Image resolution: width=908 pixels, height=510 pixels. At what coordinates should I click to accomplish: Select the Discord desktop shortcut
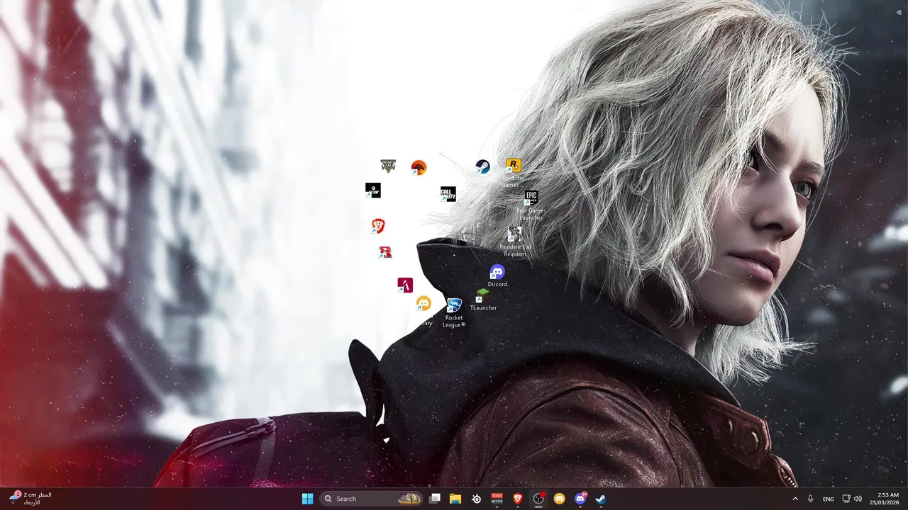click(x=497, y=276)
